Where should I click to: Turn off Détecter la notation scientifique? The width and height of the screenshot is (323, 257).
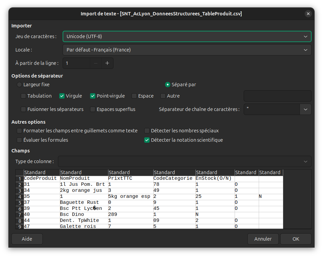pos(147,140)
